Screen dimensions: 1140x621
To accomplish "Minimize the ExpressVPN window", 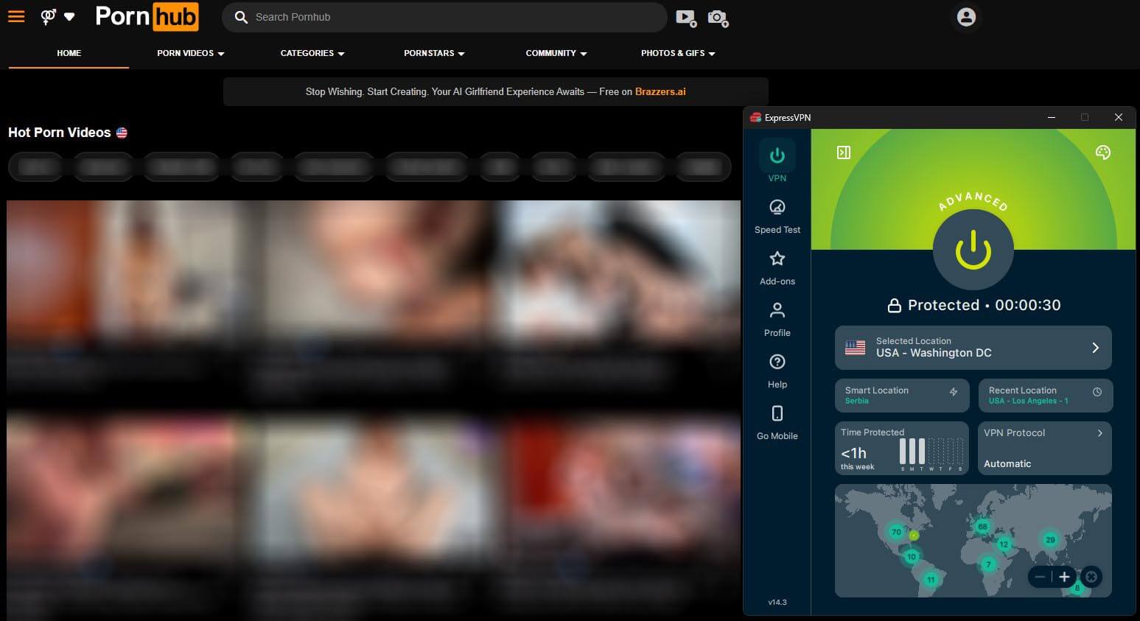I will (1052, 117).
